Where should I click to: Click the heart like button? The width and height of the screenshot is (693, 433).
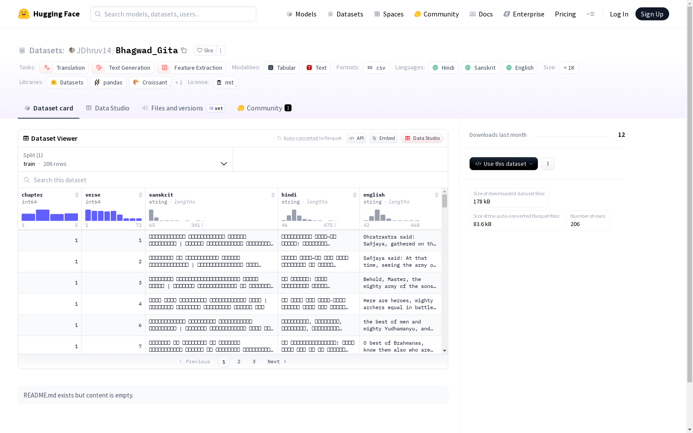coord(205,50)
